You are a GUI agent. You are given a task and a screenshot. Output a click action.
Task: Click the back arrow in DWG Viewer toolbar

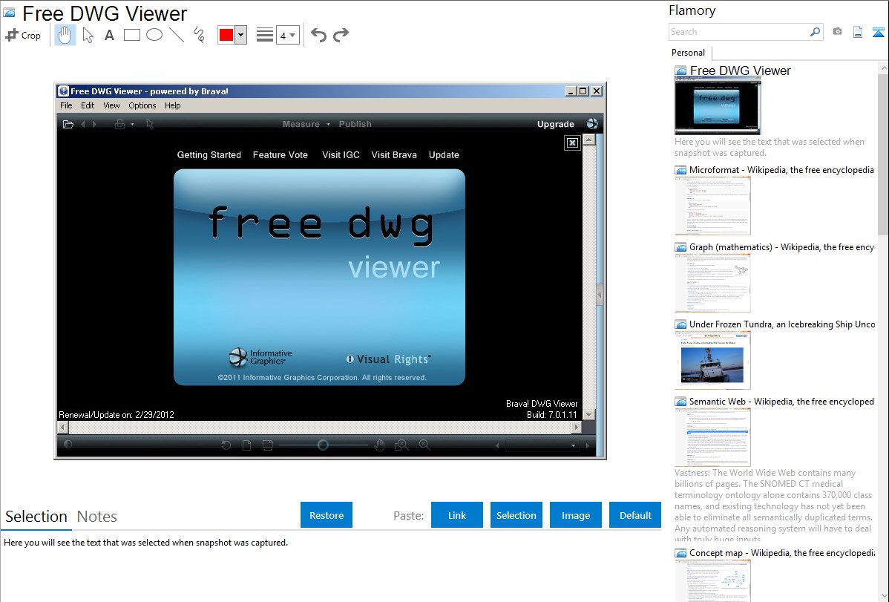(83, 124)
